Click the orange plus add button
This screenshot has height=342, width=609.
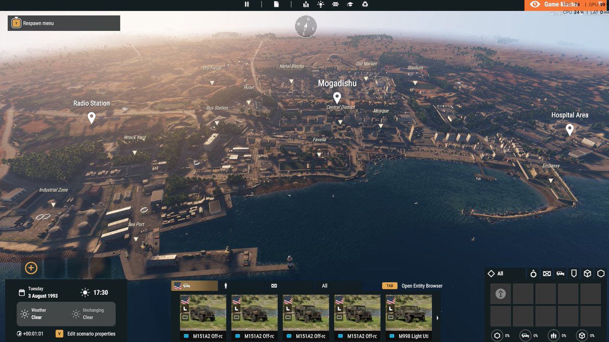(x=31, y=268)
